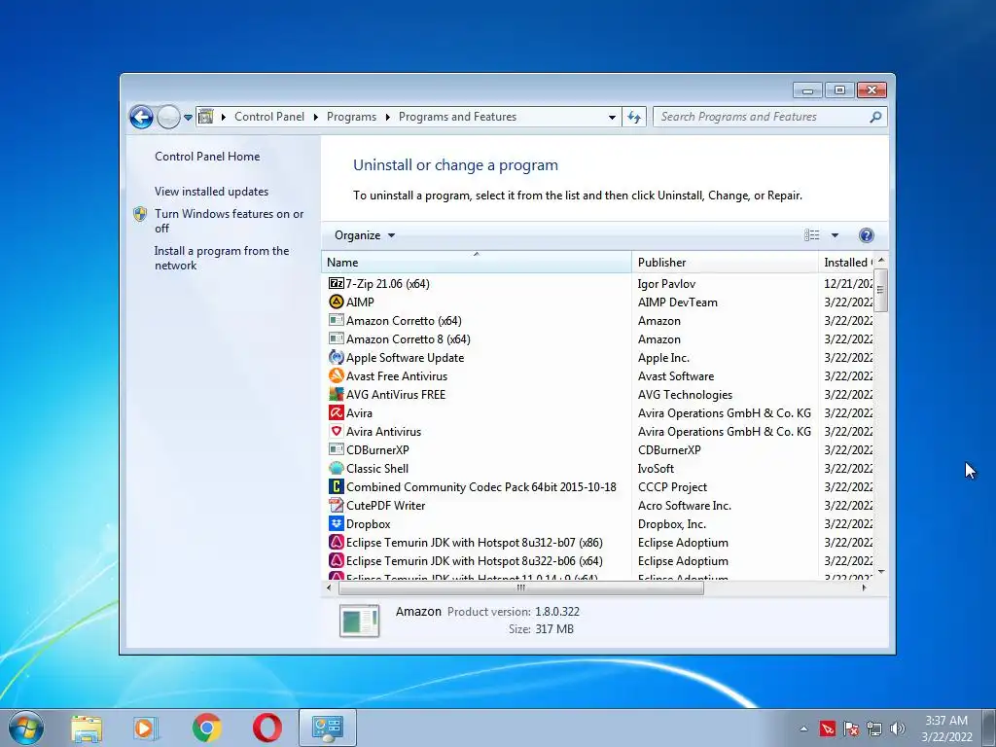Open File Explorer from taskbar

pos(87,728)
